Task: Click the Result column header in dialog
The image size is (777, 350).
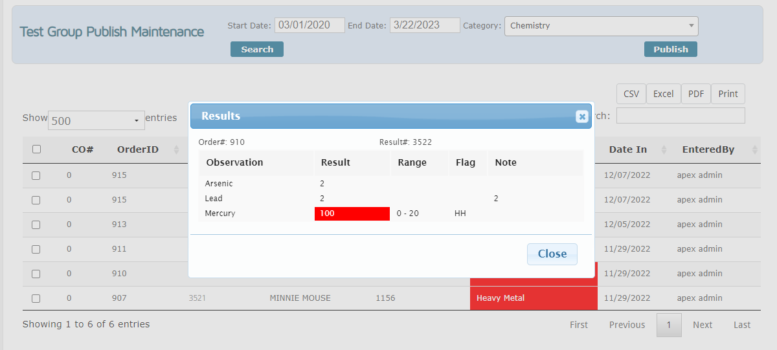Action: tap(335, 162)
